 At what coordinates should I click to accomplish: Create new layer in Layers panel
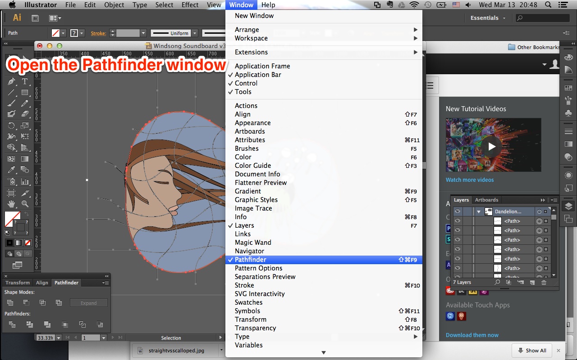click(532, 283)
